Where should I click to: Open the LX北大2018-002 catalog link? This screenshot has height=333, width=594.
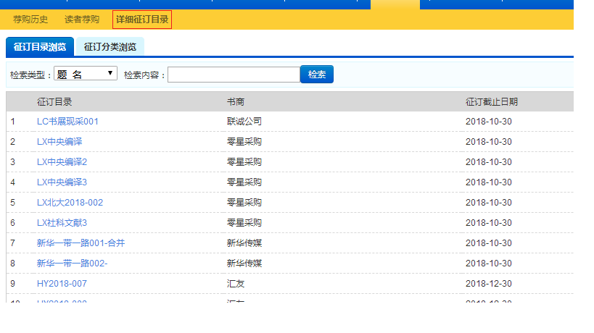(70, 203)
